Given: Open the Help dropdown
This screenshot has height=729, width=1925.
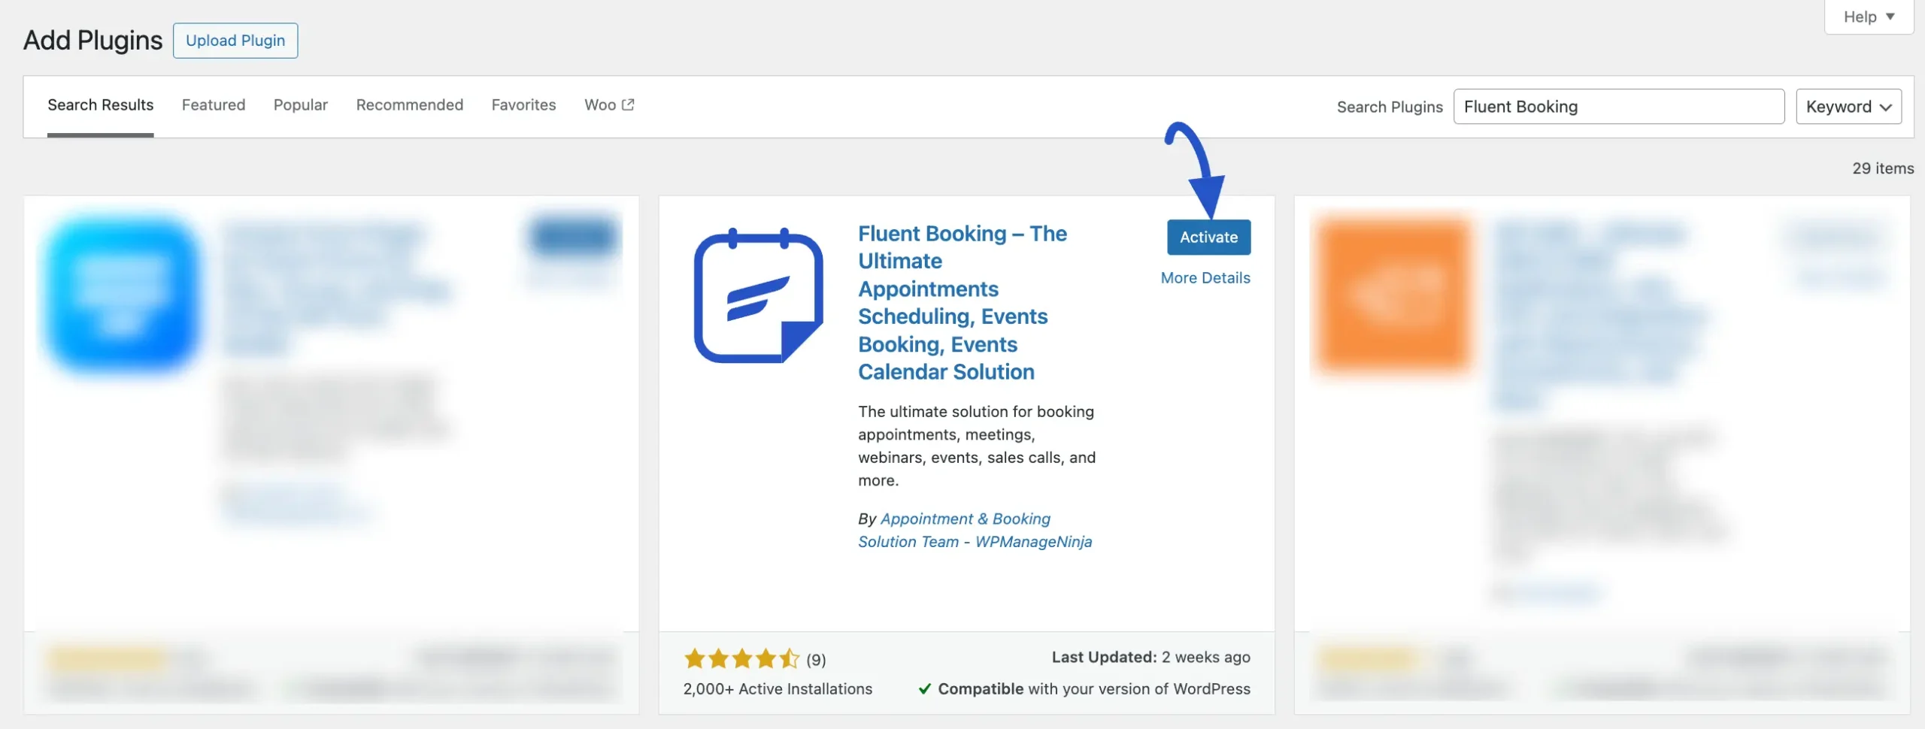Looking at the screenshot, I should click(x=1869, y=17).
